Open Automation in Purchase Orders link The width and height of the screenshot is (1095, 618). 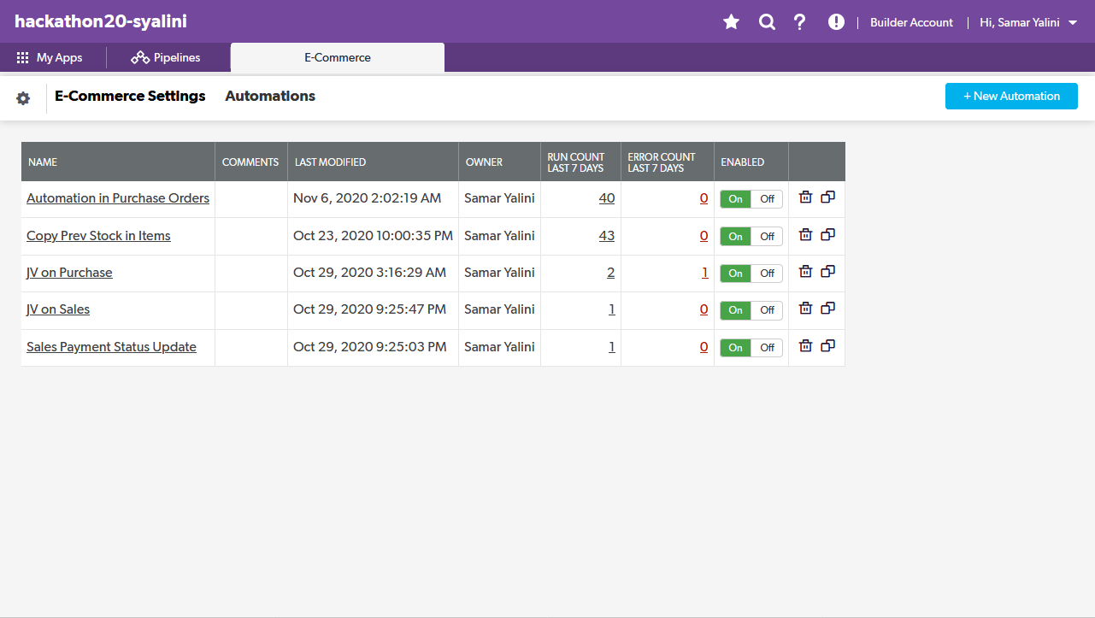(x=118, y=198)
